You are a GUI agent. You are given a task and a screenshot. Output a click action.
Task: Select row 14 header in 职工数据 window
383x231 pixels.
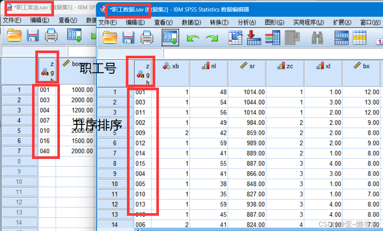point(115,224)
